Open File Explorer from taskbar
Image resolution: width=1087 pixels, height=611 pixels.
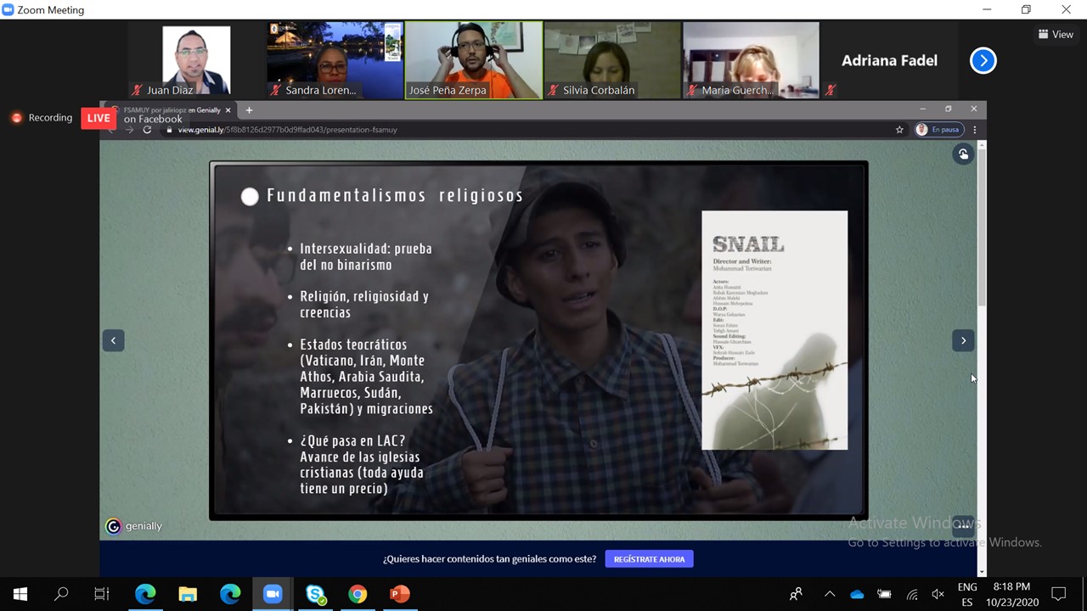188,594
